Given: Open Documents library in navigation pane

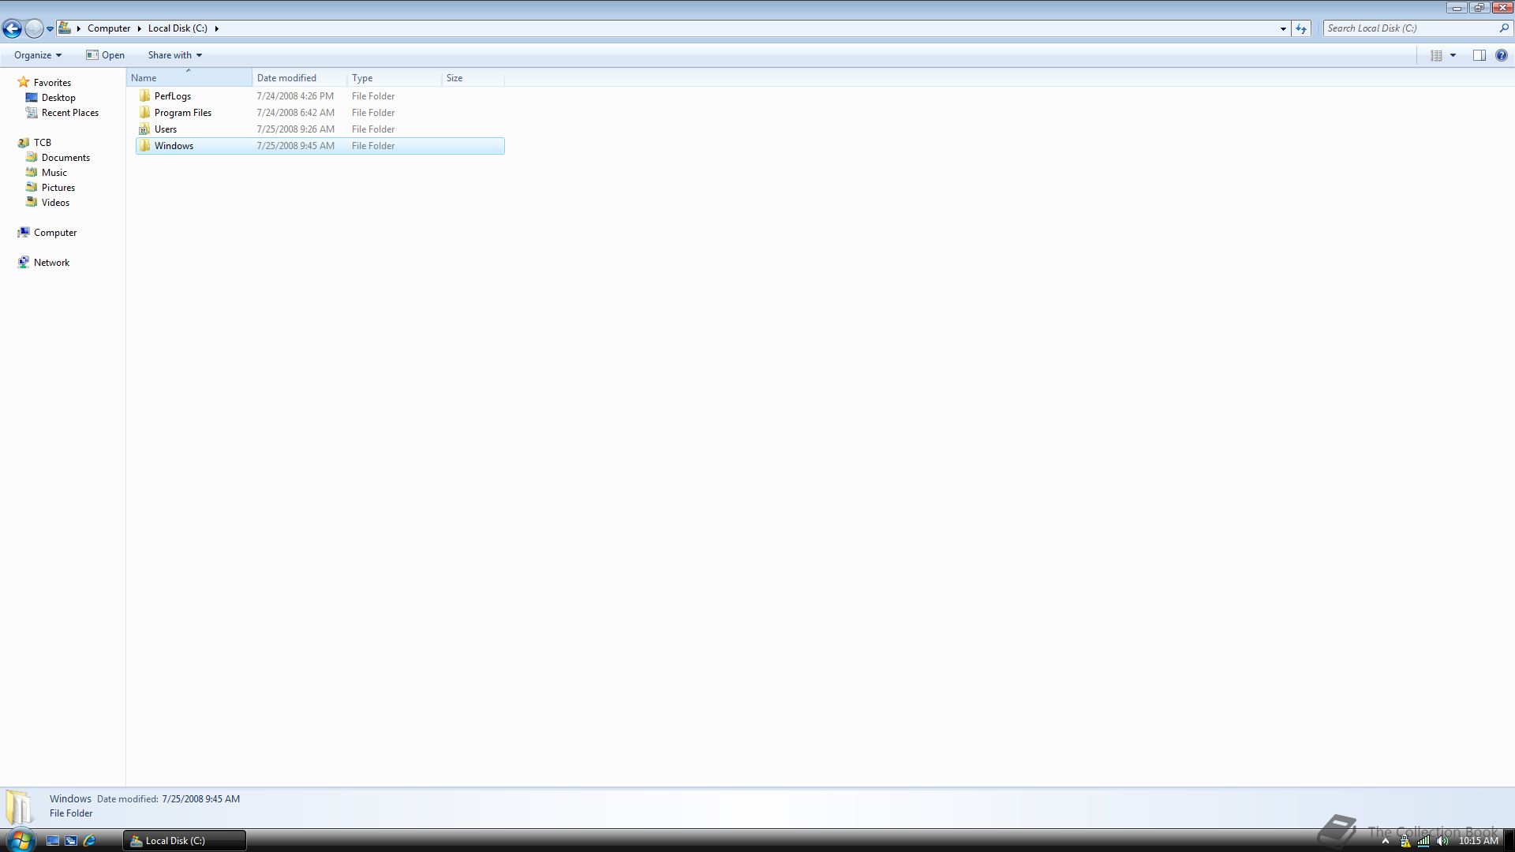Looking at the screenshot, I should [58, 158].
